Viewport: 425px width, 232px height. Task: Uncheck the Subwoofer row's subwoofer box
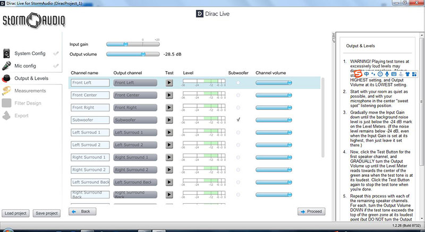click(238, 119)
